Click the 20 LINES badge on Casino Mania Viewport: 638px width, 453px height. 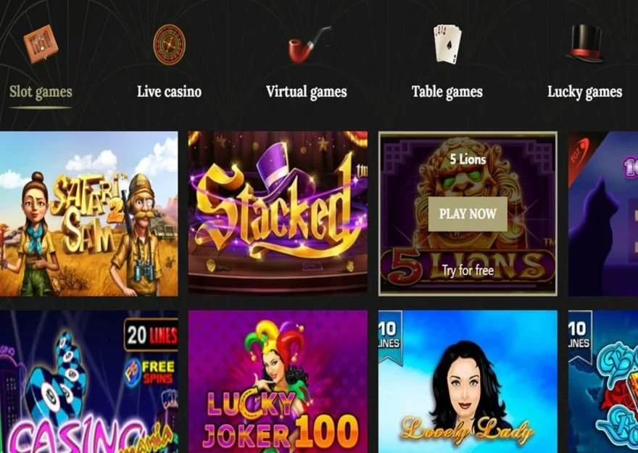point(151,336)
